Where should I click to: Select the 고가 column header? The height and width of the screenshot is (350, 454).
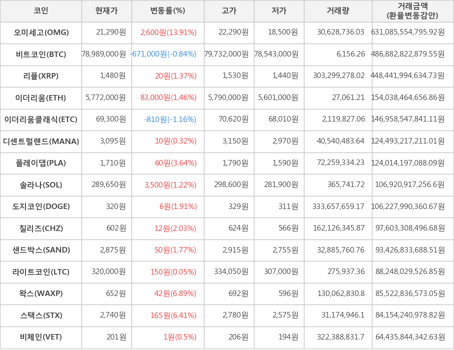[229, 11]
